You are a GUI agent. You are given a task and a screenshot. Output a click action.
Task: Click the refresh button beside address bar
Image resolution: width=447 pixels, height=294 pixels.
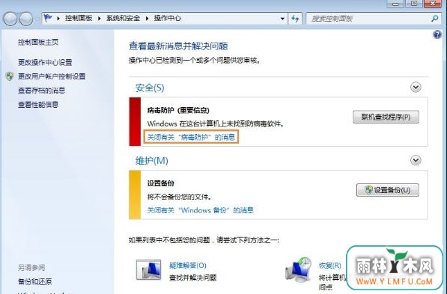(295, 19)
